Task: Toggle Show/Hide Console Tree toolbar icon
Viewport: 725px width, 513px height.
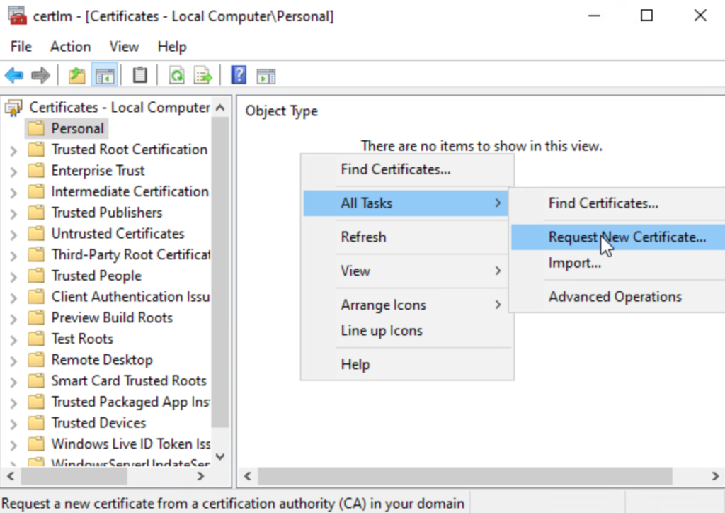Action: point(105,75)
